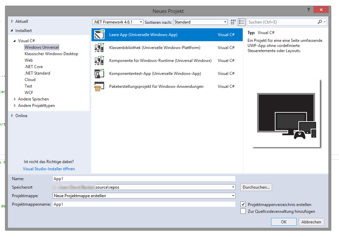Viewport: 339px width, 237px height.
Task: Switch to small icons grid view
Action: coord(233,22)
